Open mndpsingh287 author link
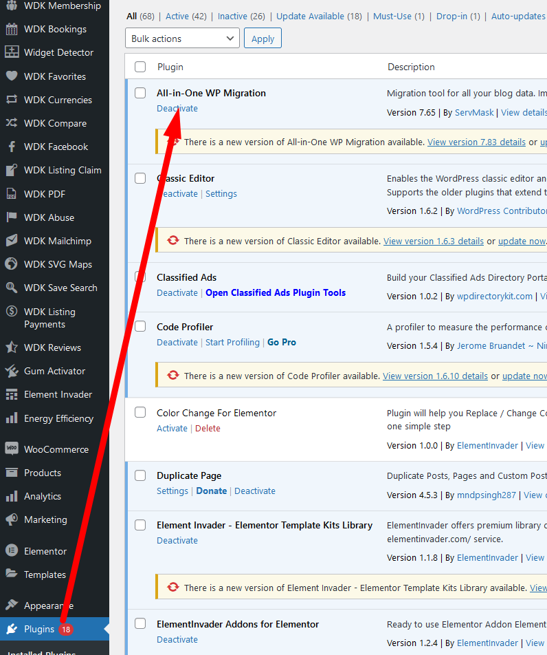 pos(486,495)
